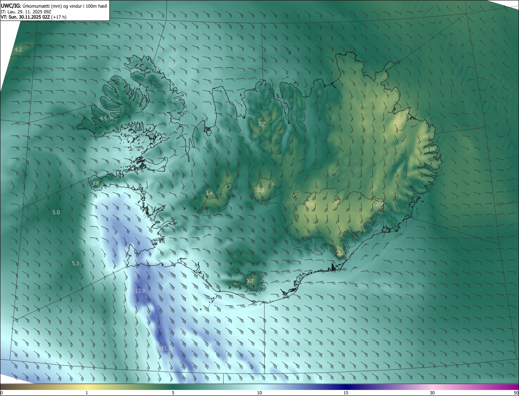Click the 30 tick on the colour scale
The height and width of the screenshot is (396, 519).
tap(432, 393)
